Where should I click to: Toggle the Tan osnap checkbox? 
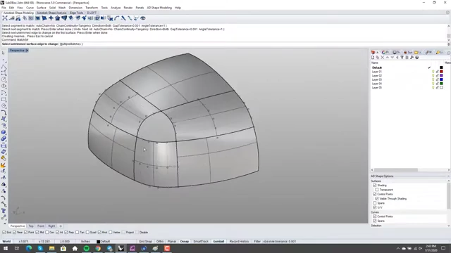77,233
